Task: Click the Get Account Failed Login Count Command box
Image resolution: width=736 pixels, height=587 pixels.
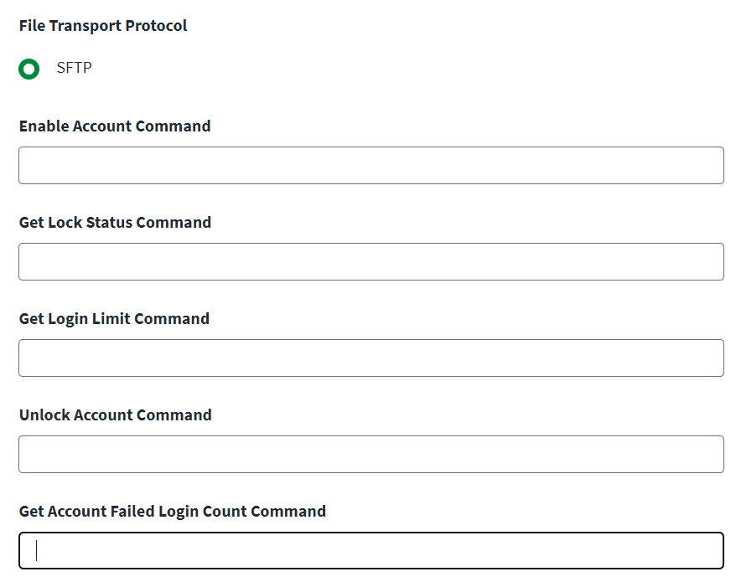Action: [x=371, y=550]
